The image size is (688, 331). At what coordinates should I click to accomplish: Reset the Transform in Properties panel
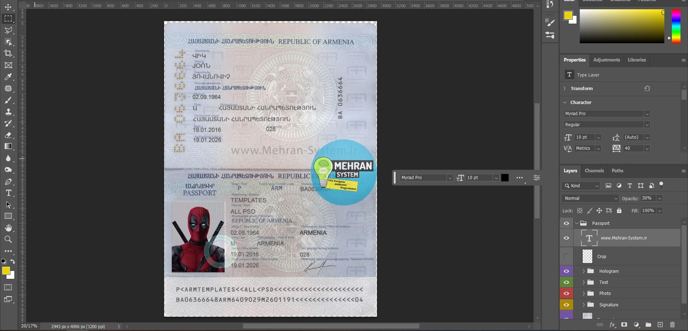click(x=647, y=89)
